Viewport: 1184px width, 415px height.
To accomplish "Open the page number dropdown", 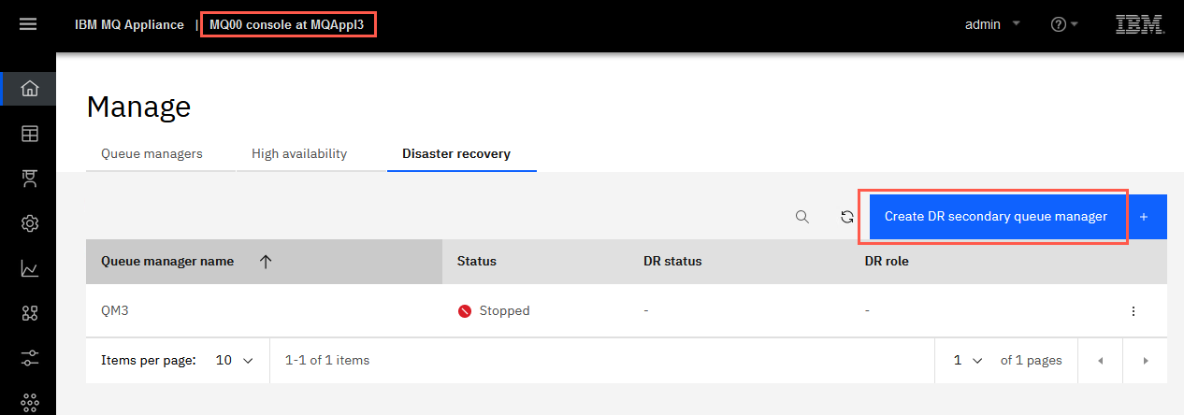I will coord(967,360).
